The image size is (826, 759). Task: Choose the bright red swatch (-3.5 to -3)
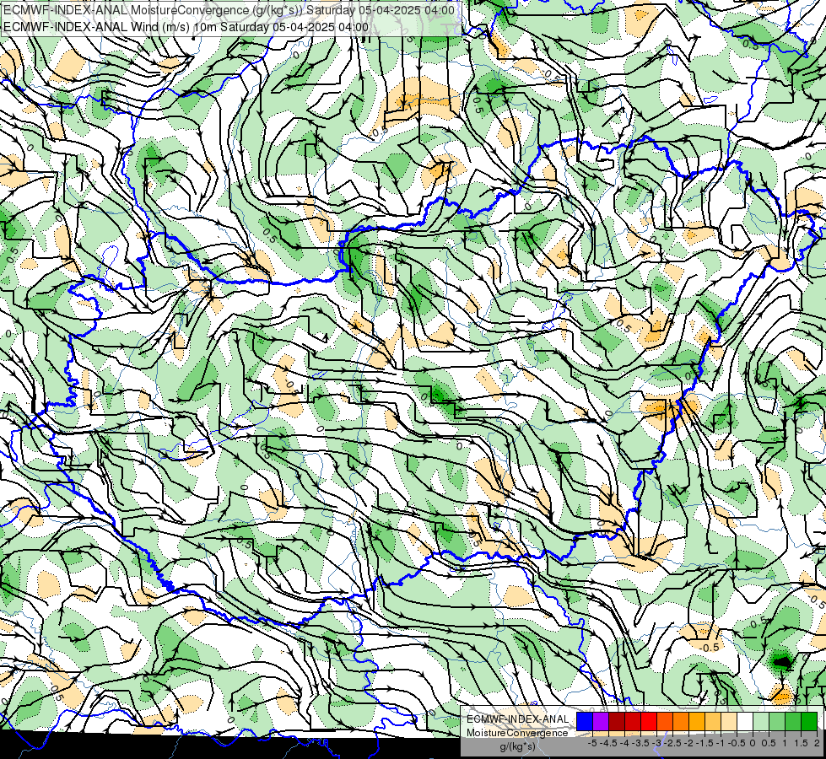pyautogui.click(x=649, y=721)
